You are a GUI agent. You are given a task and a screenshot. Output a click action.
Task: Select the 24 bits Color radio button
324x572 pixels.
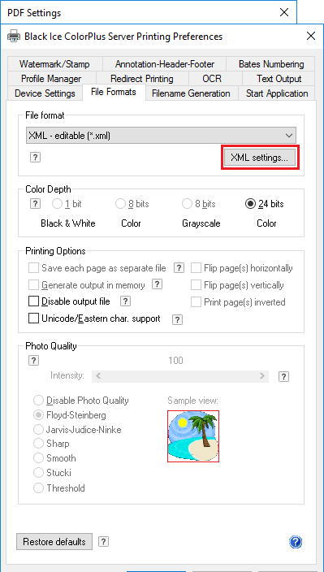[x=250, y=204]
